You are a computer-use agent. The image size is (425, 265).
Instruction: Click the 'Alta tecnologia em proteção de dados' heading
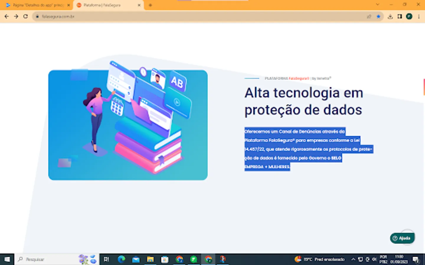304,101
